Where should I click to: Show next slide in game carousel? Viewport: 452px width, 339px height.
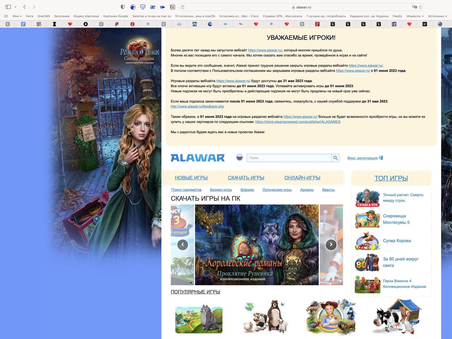(x=331, y=244)
